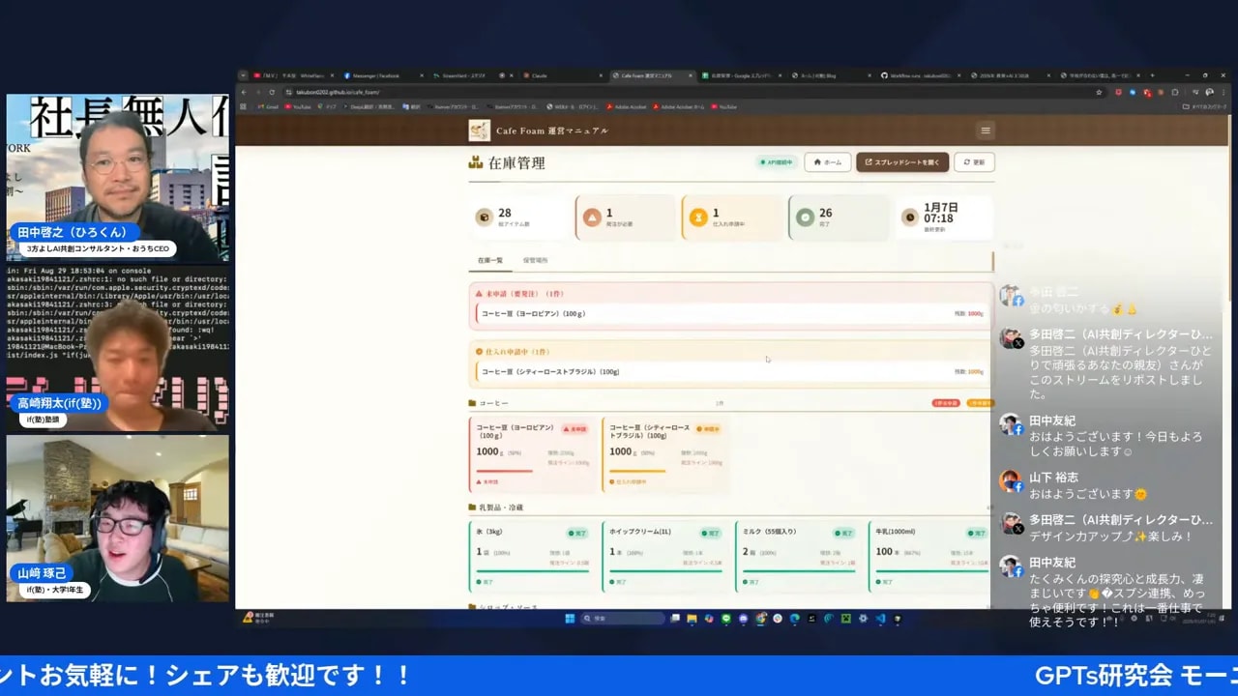Click the 在庫管理 inventory icon next to the heading
This screenshot has height=696, width=1238.
(475, 162)
